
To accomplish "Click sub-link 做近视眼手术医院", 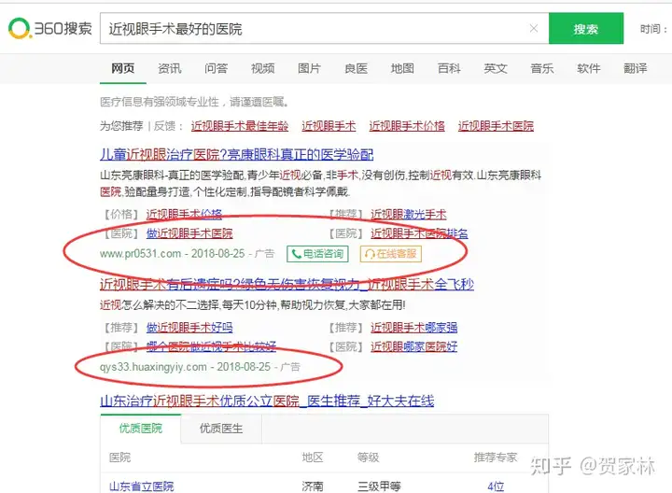I will 189,233.
